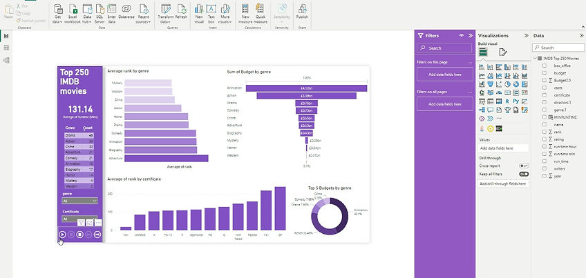
Task: Add data fields to Values well
Action: point(503,148)
